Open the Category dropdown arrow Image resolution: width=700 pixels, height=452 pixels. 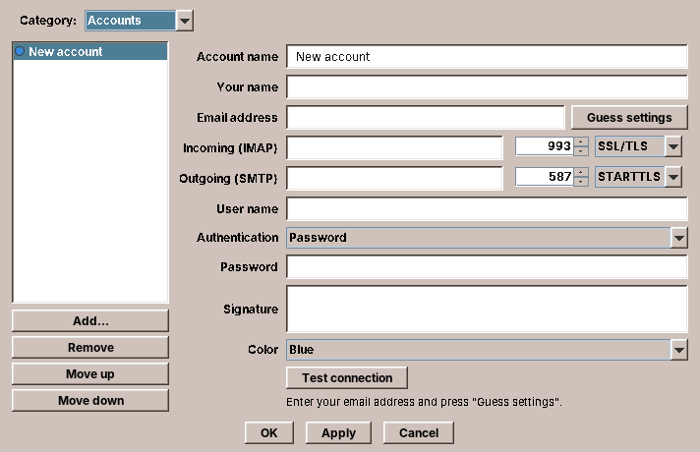point(185,21)
